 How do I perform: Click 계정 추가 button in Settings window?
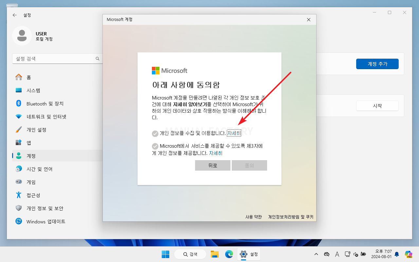[x=377, y=64]
